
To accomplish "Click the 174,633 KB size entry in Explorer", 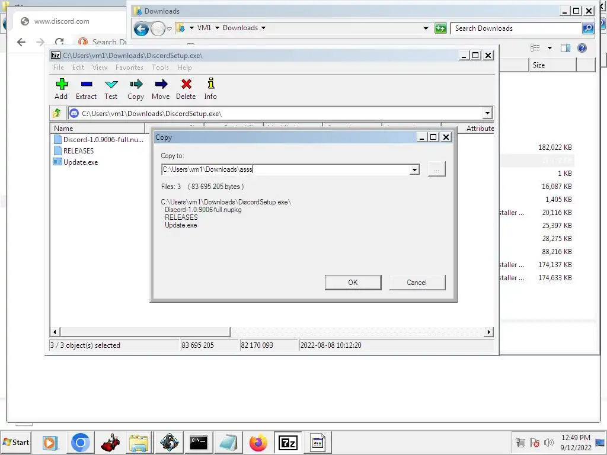I will 555,278.
